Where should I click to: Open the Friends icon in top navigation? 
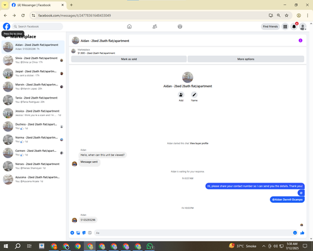pos(155,26)
